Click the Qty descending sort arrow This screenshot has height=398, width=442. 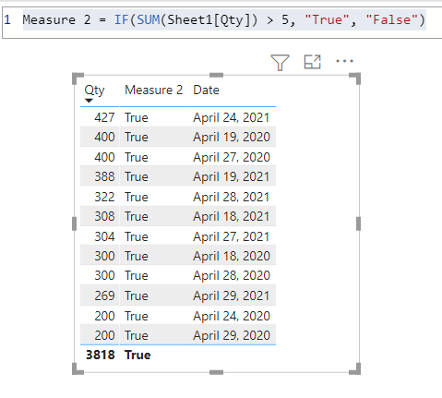point(89,101)
